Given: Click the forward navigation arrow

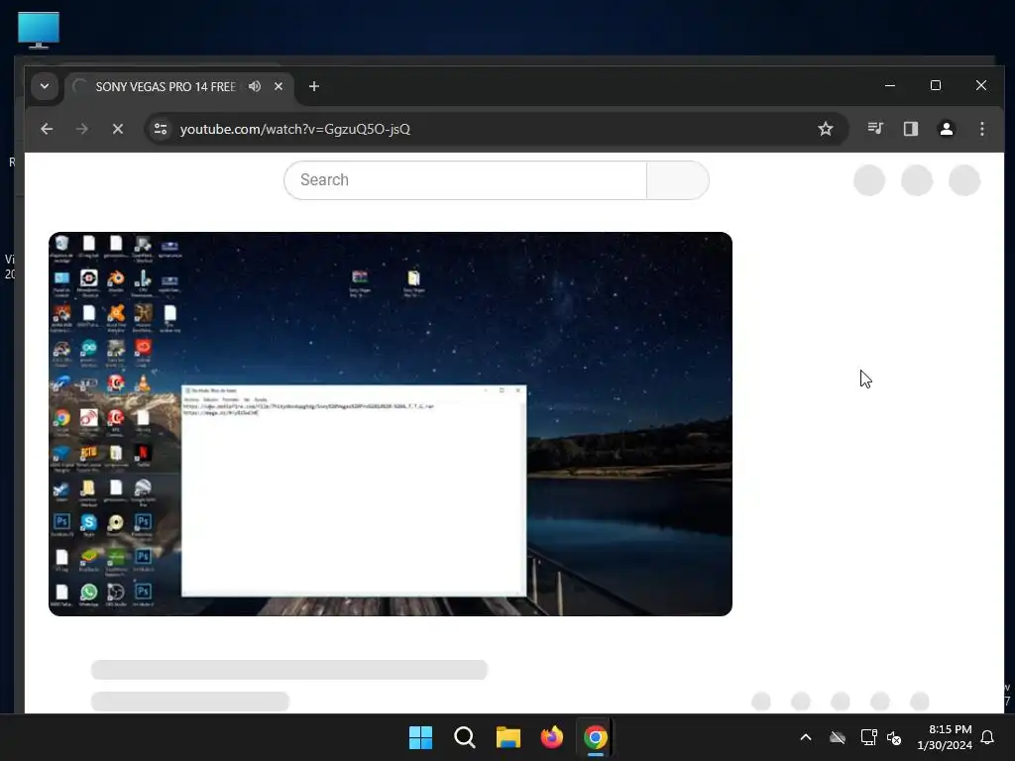Looking at the screenshot, I should 82,129.
